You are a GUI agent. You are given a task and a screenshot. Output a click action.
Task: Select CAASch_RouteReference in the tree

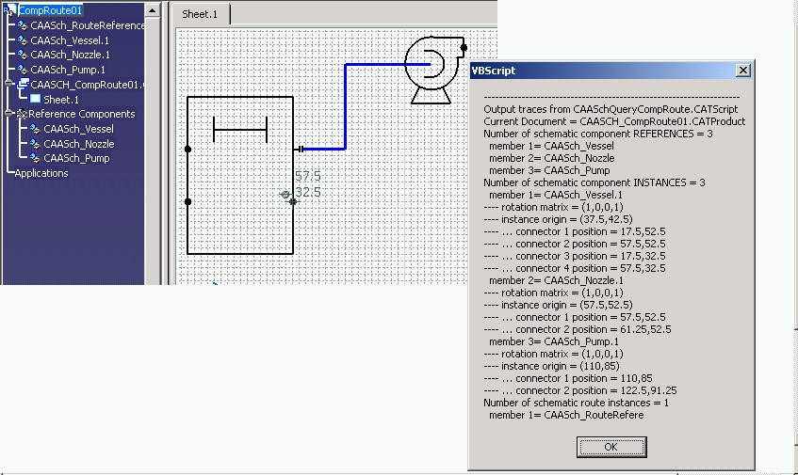point(87,26)
